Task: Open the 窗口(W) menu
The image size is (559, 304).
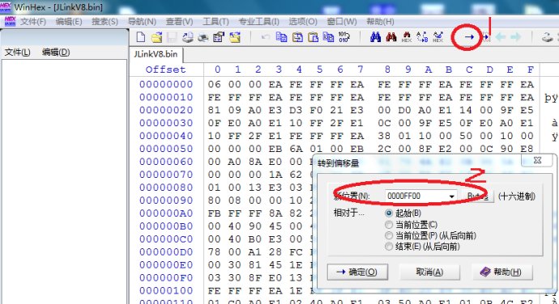Action: click(342, 22)
